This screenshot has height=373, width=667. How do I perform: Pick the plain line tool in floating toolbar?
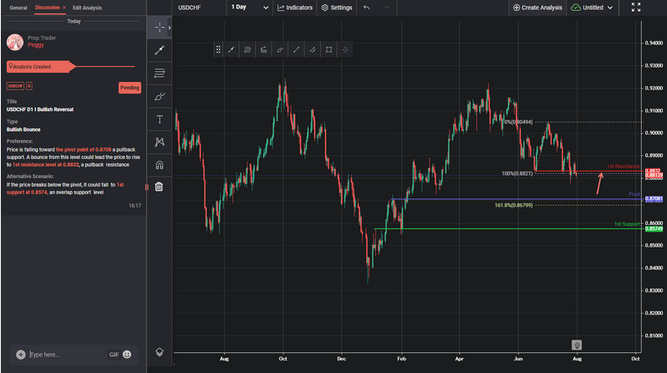[x=296, y=50]
